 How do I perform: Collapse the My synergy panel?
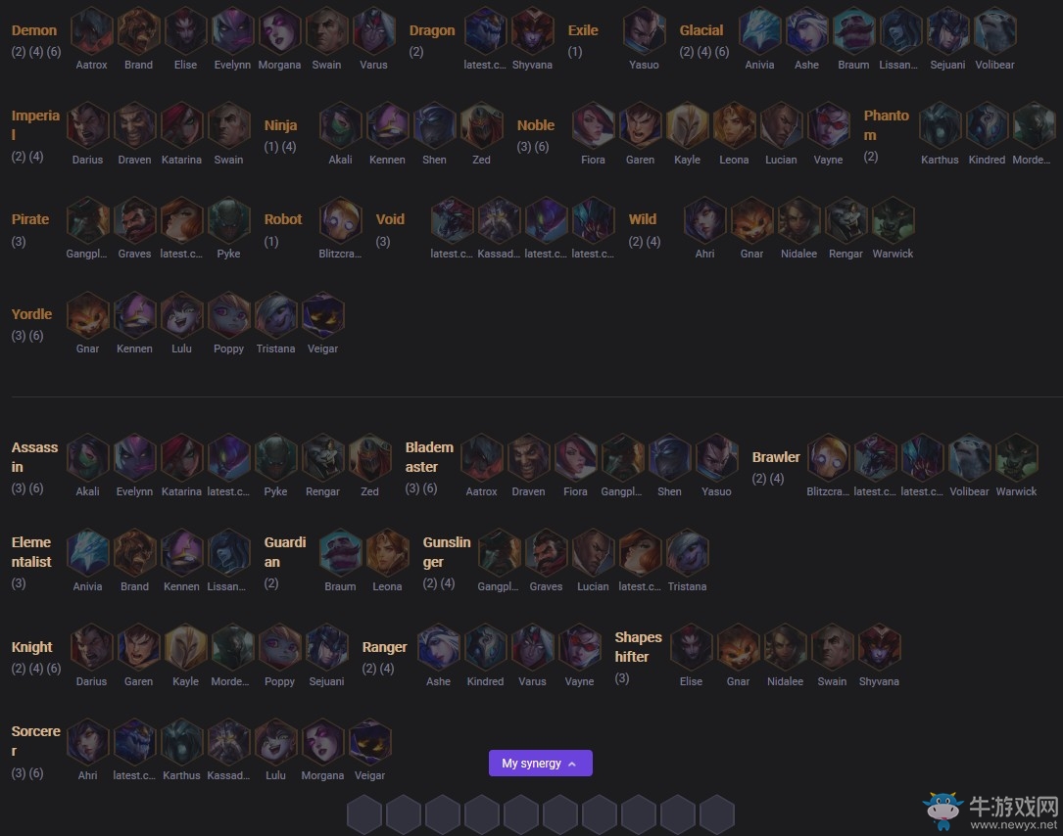[x=540, y=763]
